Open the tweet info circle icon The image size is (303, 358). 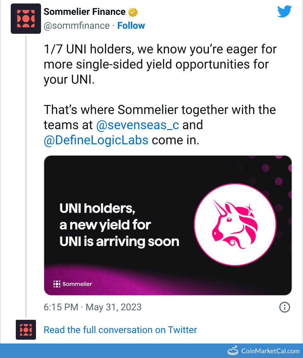point(285,307)
